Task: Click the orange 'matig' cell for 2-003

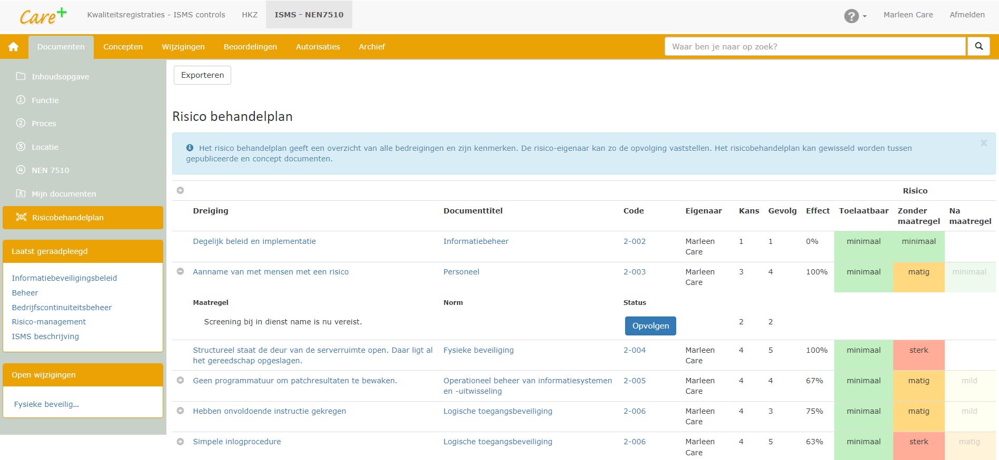Action: tap(918, 277)
